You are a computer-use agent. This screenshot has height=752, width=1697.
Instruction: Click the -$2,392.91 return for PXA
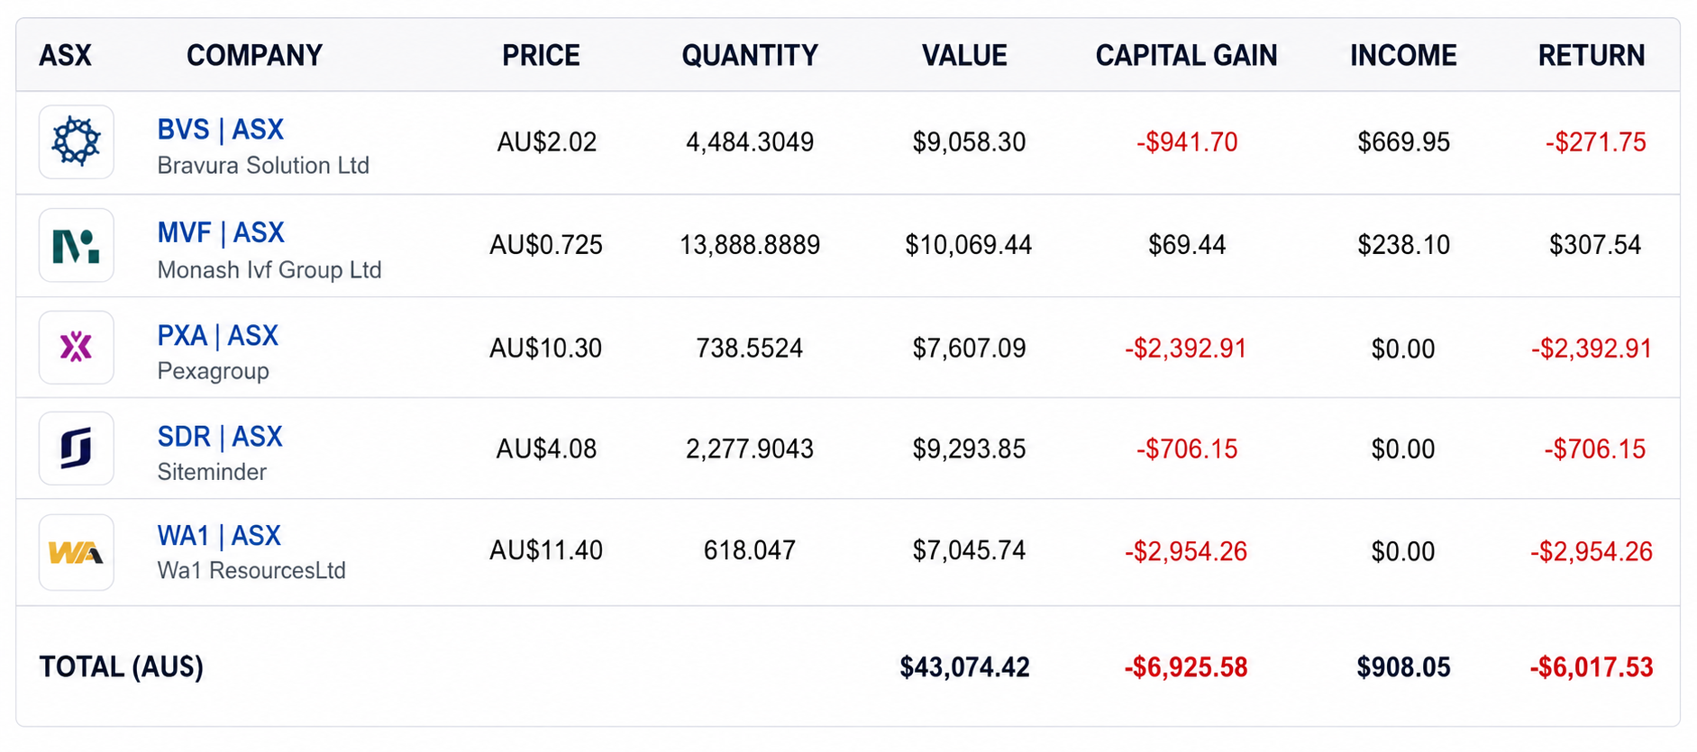point(1592,349)
